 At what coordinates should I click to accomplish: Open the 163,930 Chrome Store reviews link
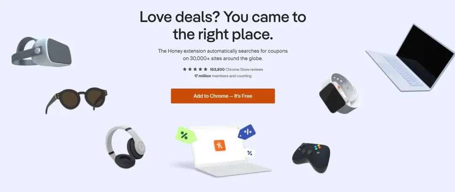(236, 70)
